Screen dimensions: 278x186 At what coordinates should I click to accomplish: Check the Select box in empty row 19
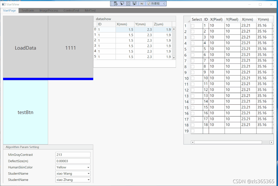(x=193, y=131)
